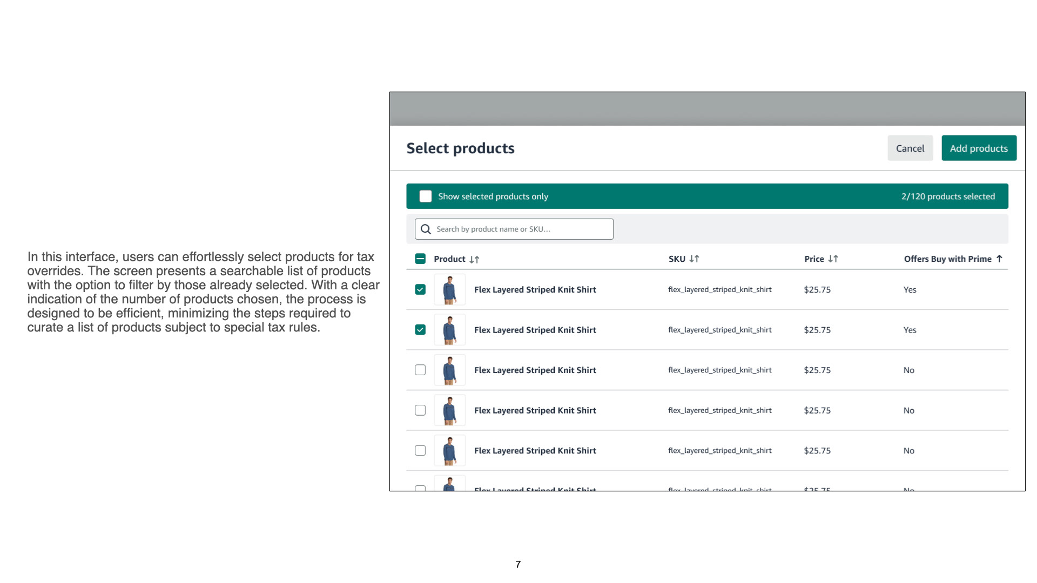
Task: Uncheck the second product row checkbox
Action: tap(420, 330)
